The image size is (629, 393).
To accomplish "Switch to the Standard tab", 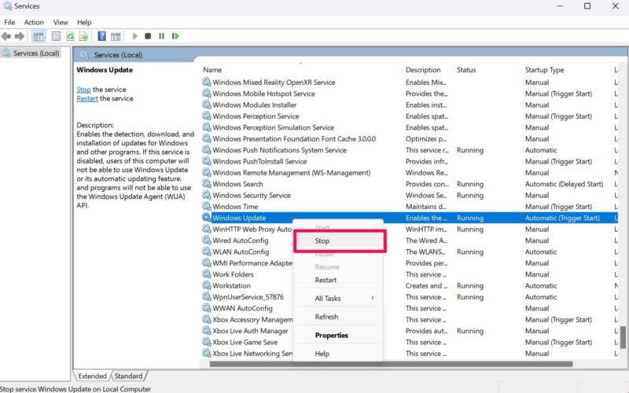I will [129, 376].
